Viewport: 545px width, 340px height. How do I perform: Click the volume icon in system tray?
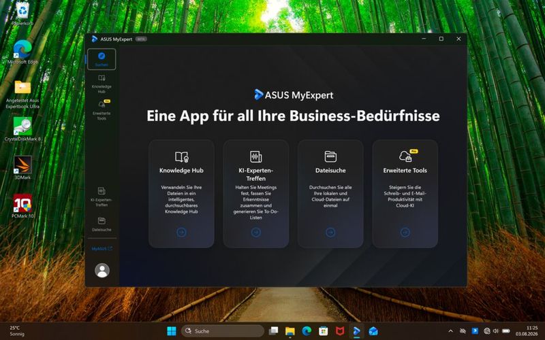496,331
